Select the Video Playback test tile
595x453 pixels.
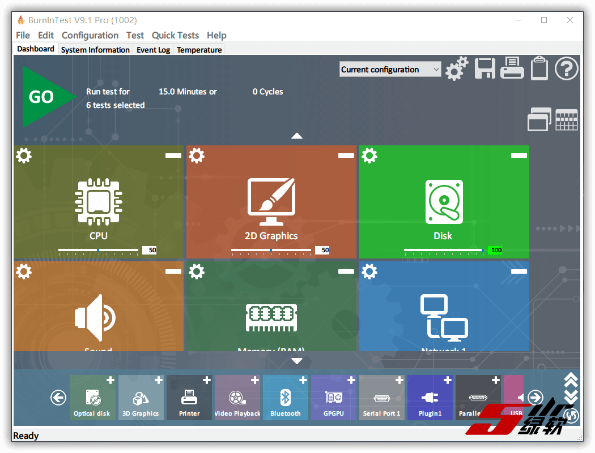pyautogui.click(x=237, y=398)
